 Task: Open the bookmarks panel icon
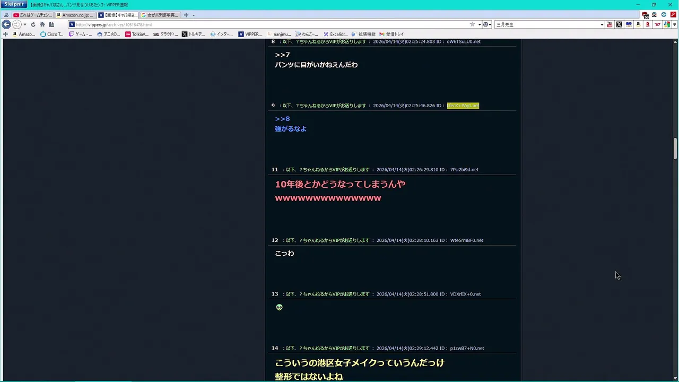pos(51,24)
